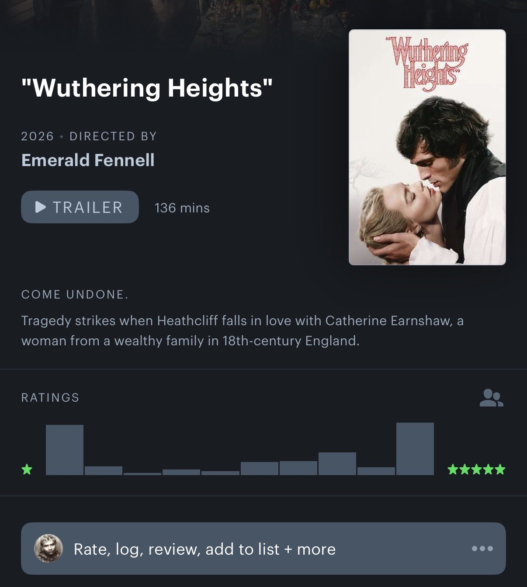Open Rate, log, review, add to list
This screenshot has height=587, width=527.
pos(263,549)
